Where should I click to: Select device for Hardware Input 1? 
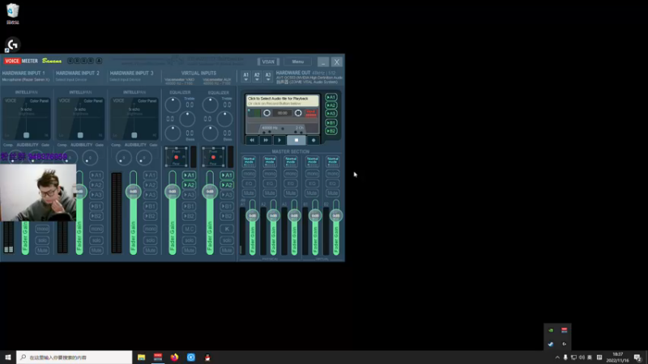(26, 79)
